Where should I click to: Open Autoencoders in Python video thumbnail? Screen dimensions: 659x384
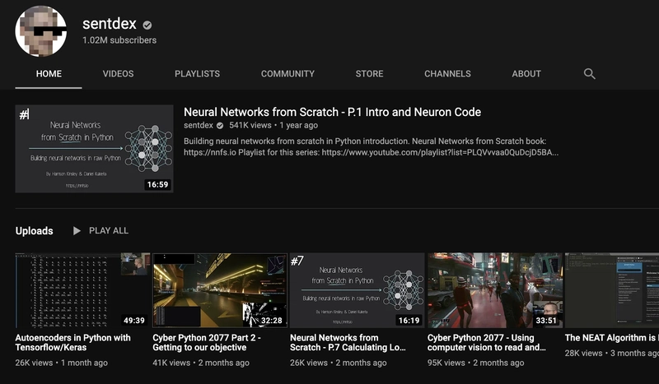coord(82,290)
